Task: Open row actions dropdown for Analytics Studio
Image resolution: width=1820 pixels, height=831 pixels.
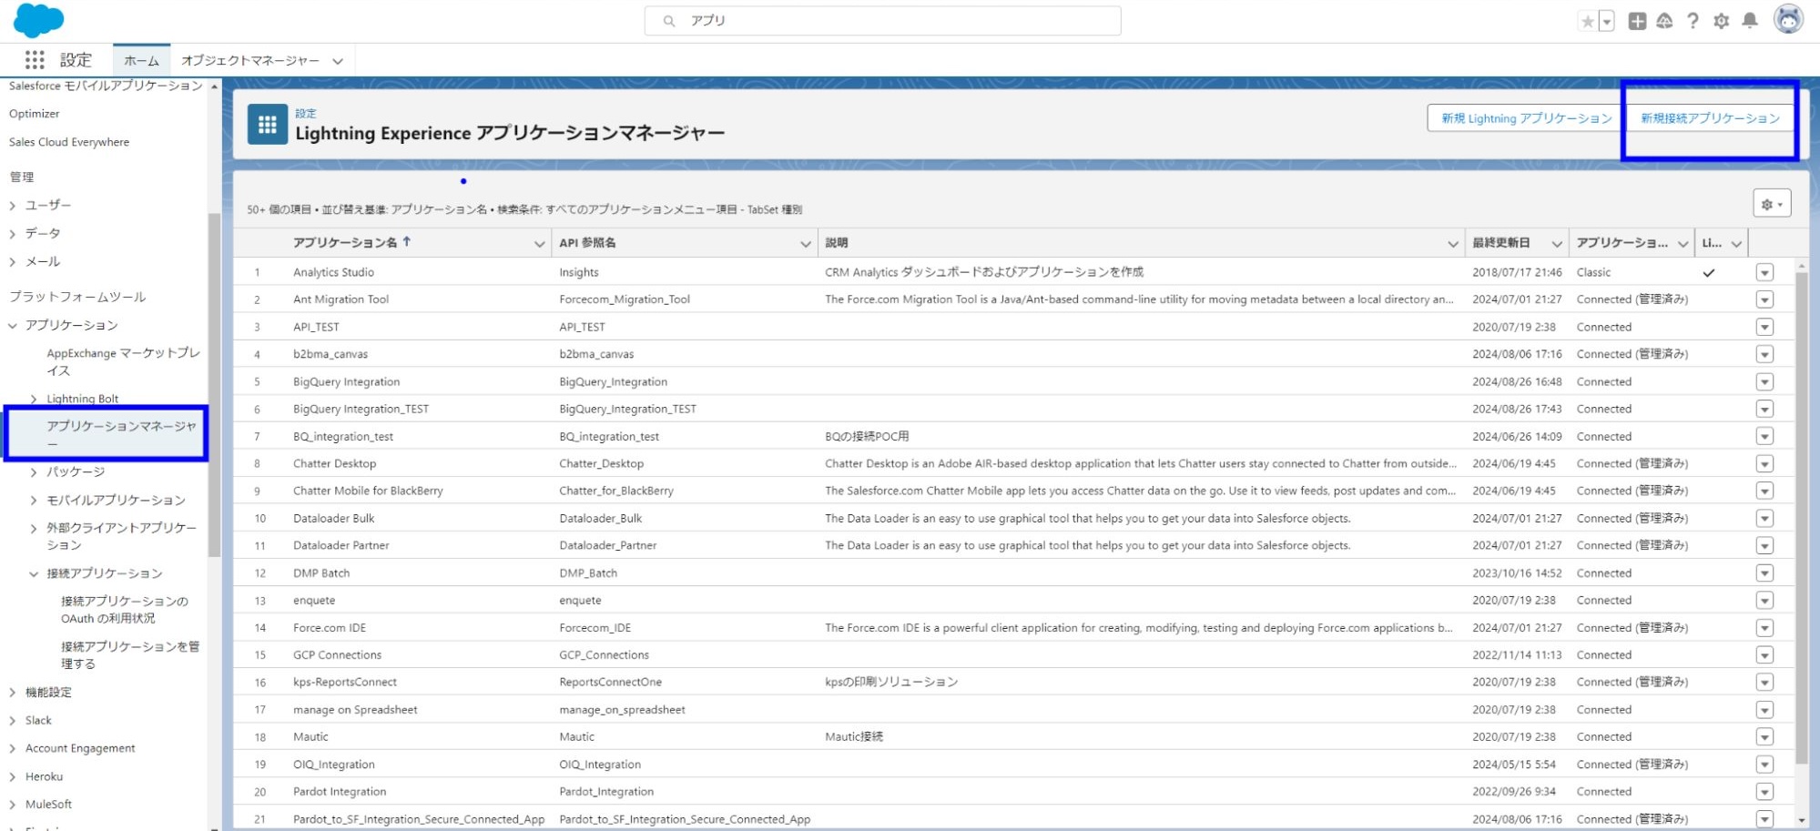Action: point(1764,272)
